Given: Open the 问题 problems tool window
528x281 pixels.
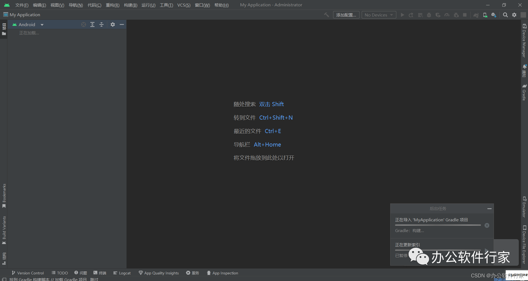Looking at the screenshot, I should (x=81, y=273).
